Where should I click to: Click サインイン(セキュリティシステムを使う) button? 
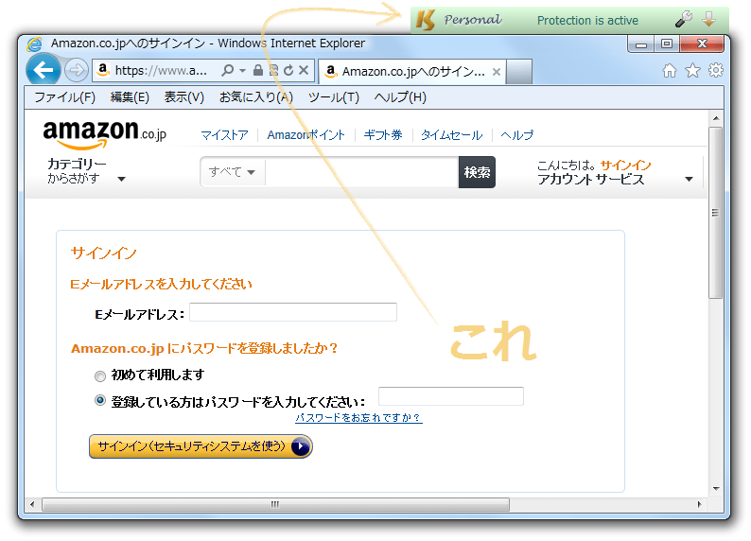[201, 446]
